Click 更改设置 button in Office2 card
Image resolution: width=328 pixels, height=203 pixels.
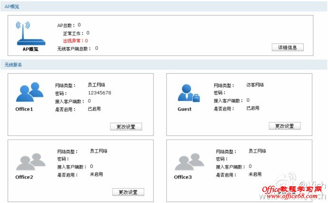(128, 192)
